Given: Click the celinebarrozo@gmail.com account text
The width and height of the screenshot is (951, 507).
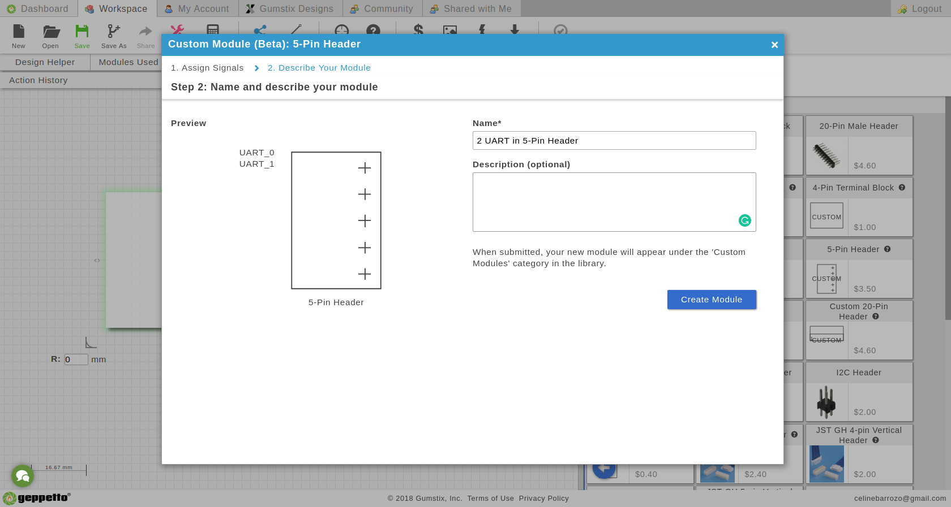Looking at the screenshot, I should pos(900,499).
